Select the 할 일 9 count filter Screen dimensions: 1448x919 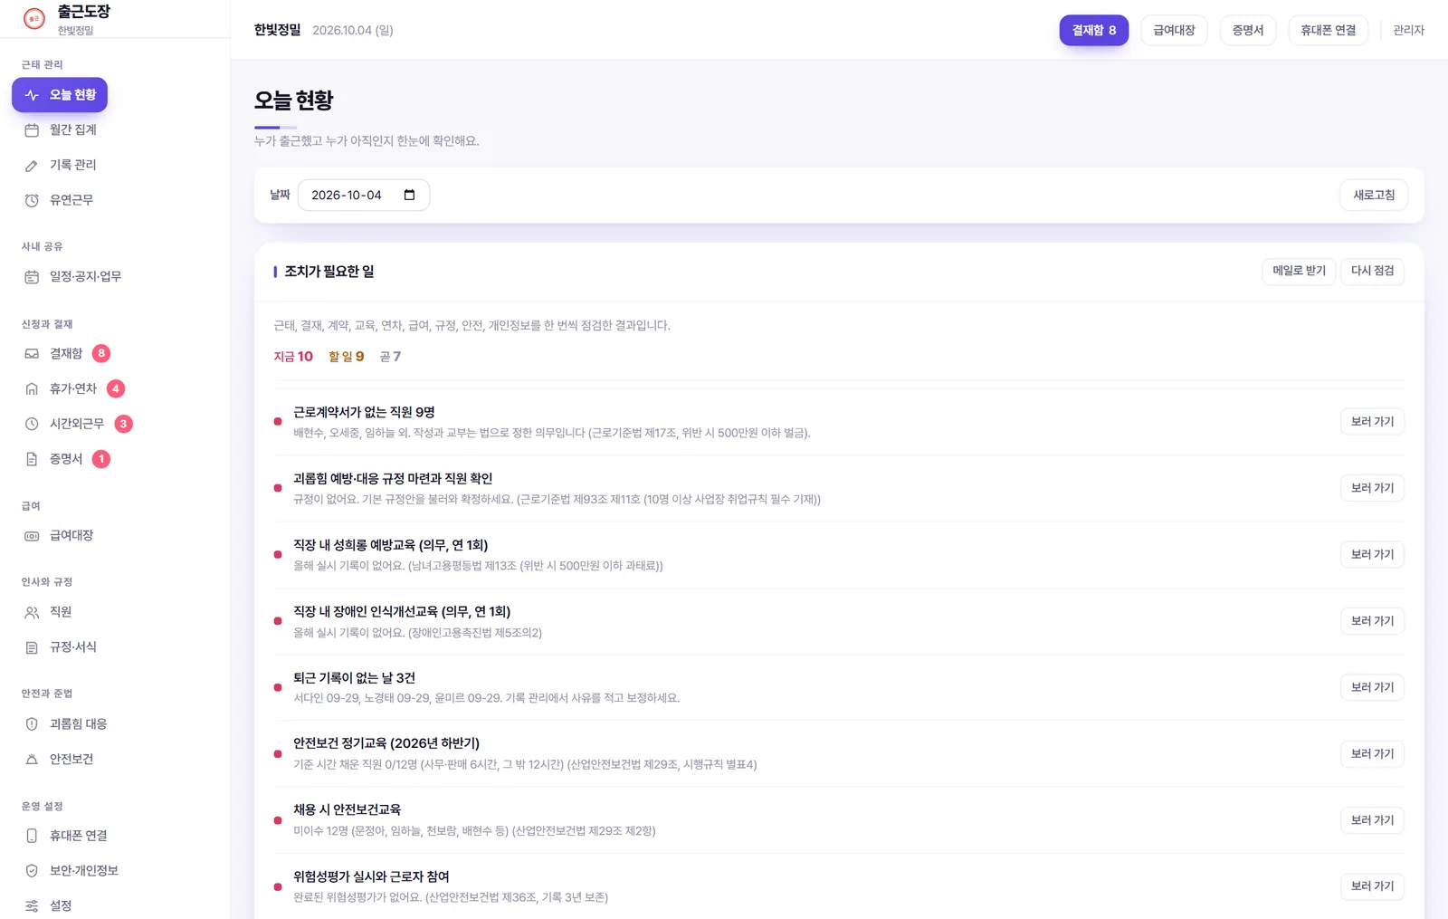pyautogui.click(x=347, y=357)
